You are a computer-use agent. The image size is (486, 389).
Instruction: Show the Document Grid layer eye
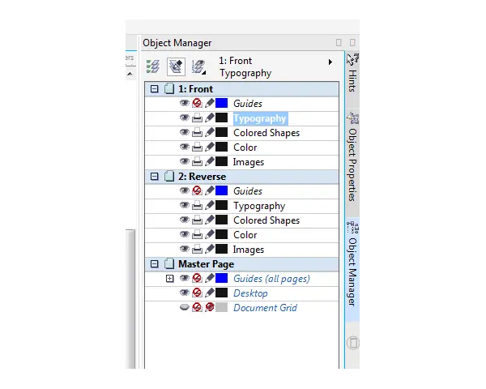coord(185,307)
